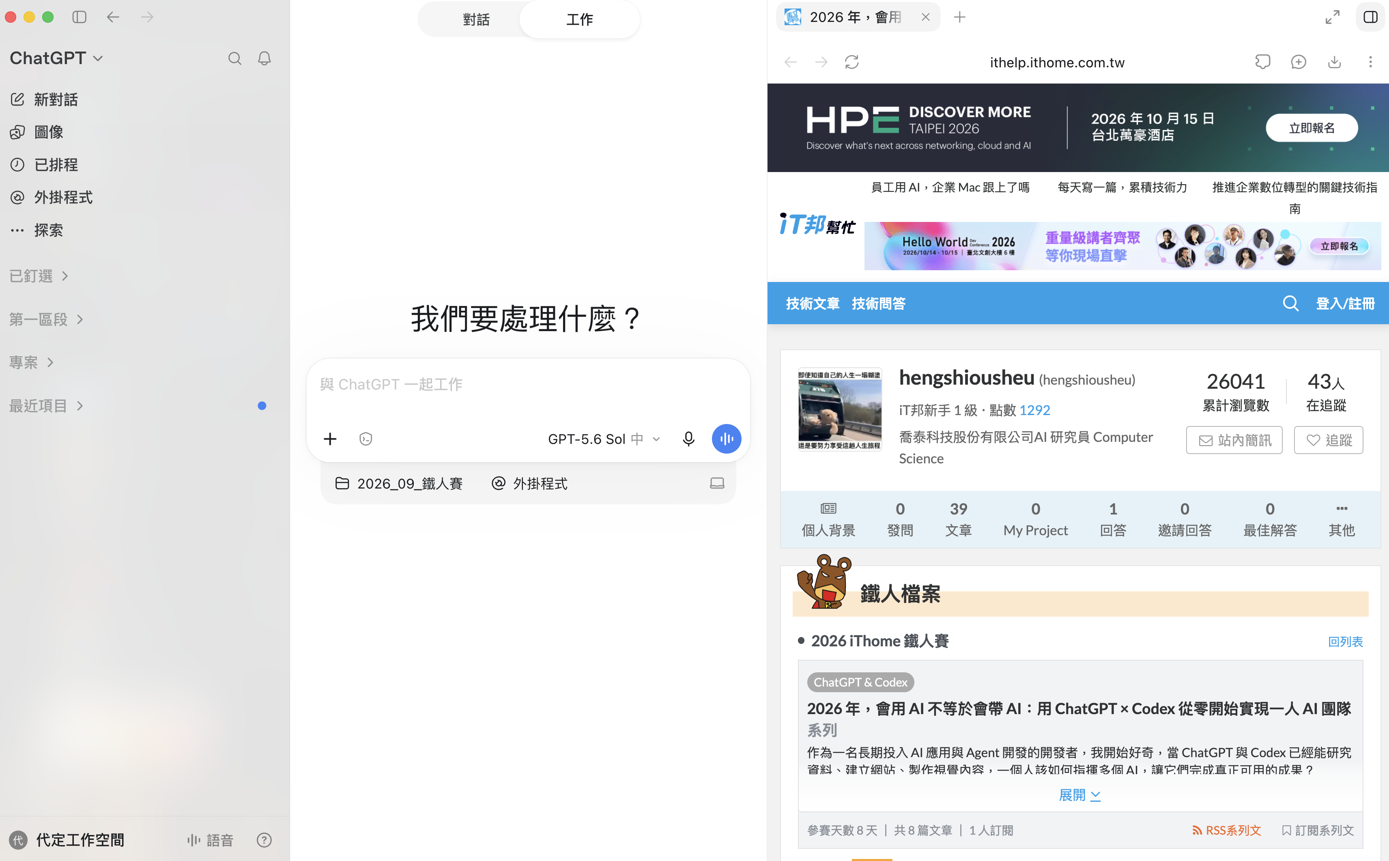
Task: Open the GPT-5.6 Sol model selector
Action: pos(604,439)
